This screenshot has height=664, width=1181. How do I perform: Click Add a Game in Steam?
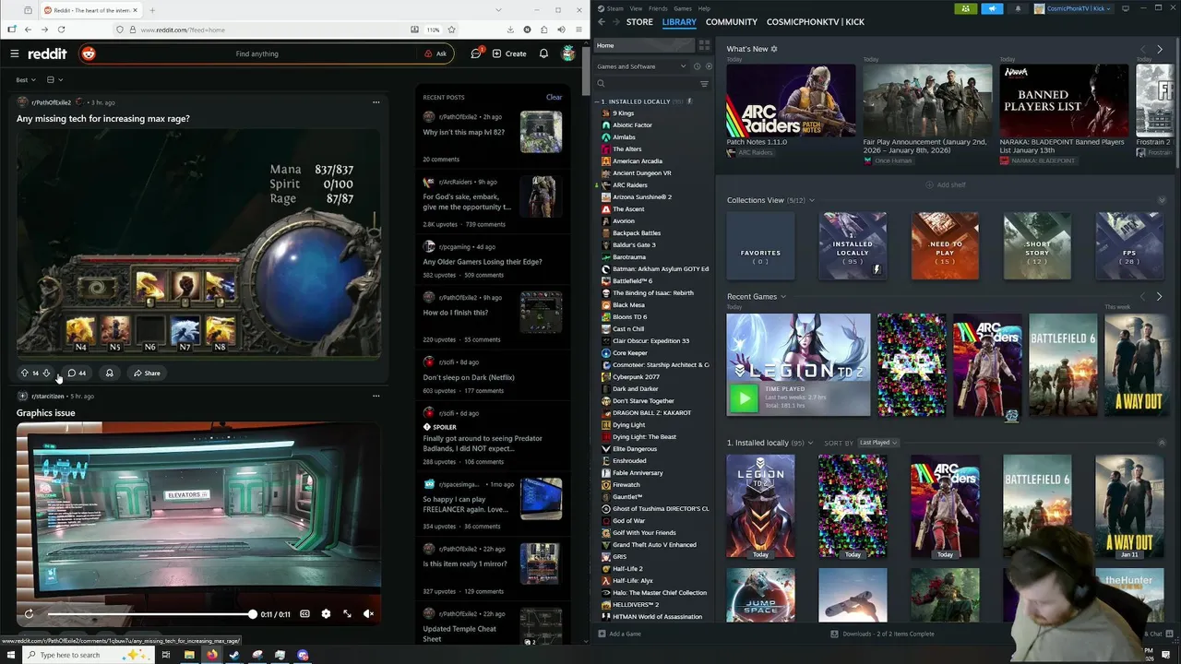tap(619, 634)
